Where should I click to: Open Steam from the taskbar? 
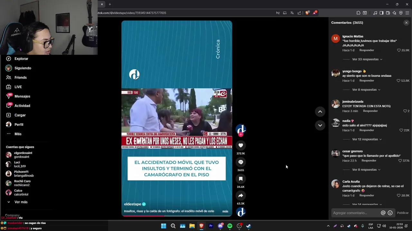[x=248, y=226]
